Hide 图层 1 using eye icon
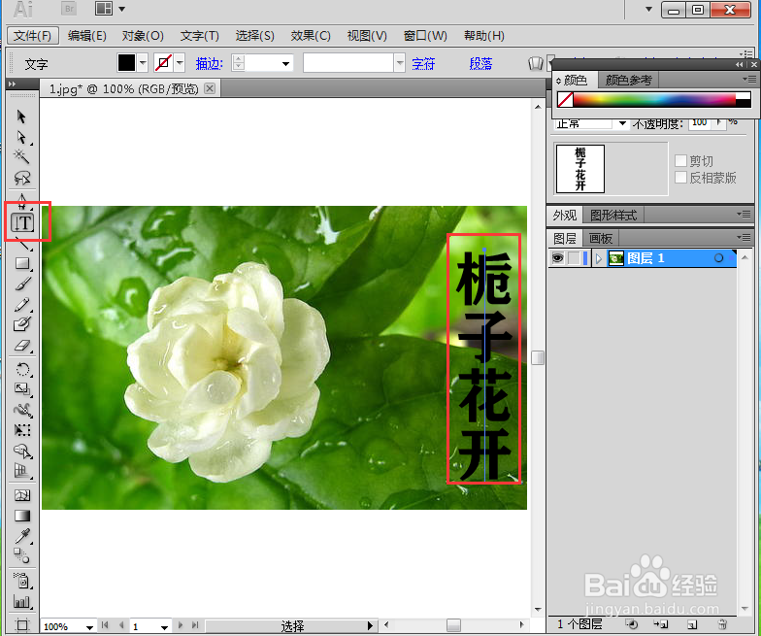 [557, 258]
